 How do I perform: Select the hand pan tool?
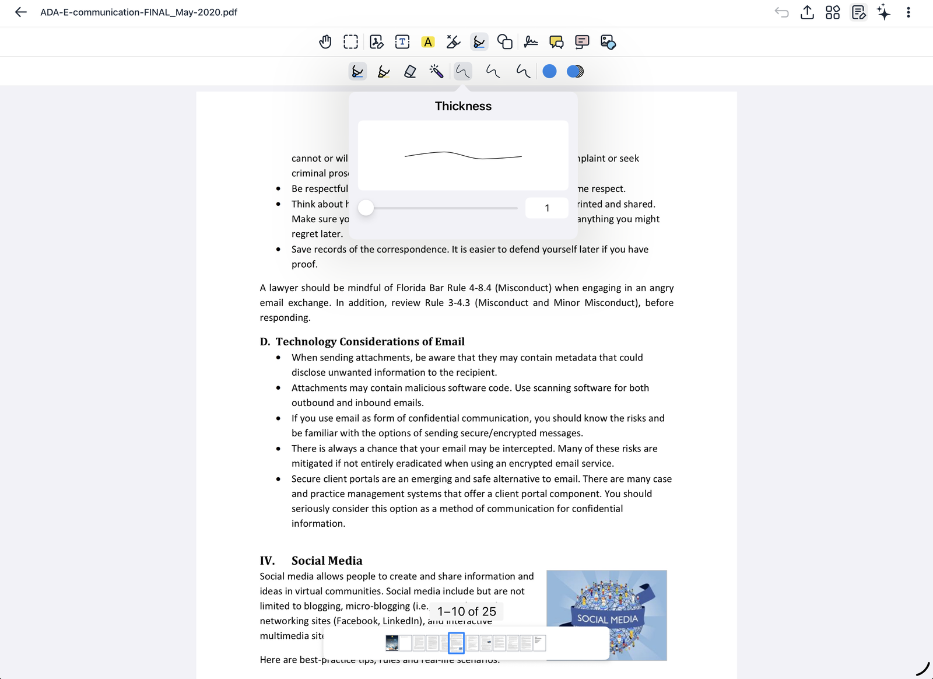pyautogui.click(x=325, y=42)
